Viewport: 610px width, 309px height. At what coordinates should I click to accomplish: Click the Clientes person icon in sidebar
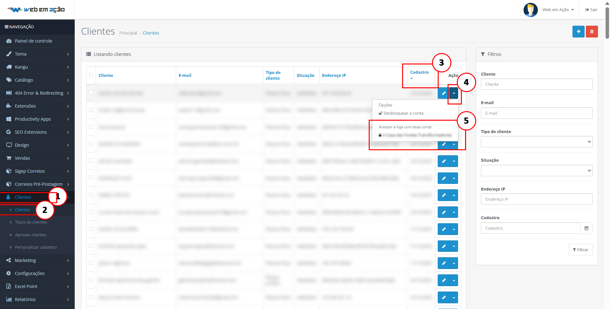[x=9, y=197]
